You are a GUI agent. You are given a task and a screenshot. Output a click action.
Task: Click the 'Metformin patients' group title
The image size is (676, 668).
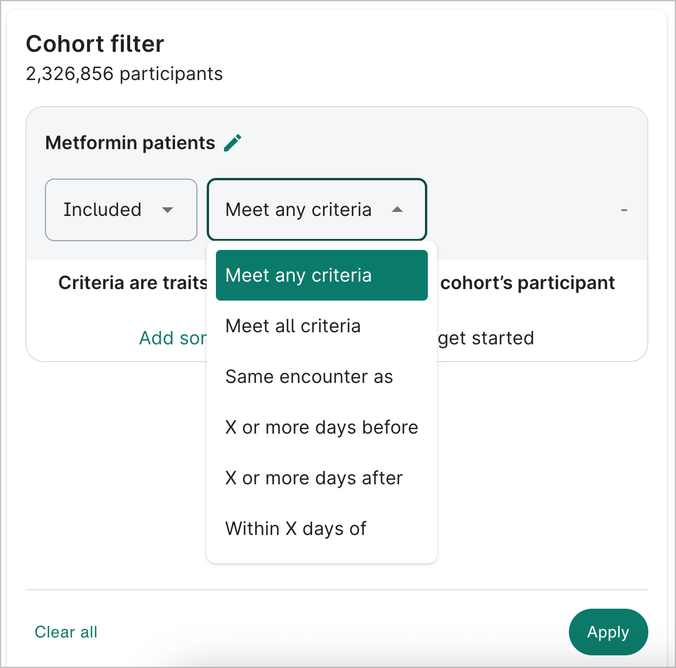(x=129, y=143)
